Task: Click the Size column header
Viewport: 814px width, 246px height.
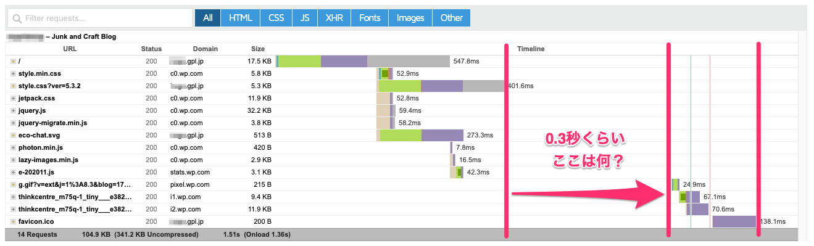Action: click(258, 49)
